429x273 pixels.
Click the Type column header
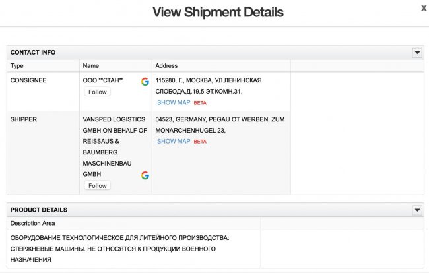click(x=17, y=66)
